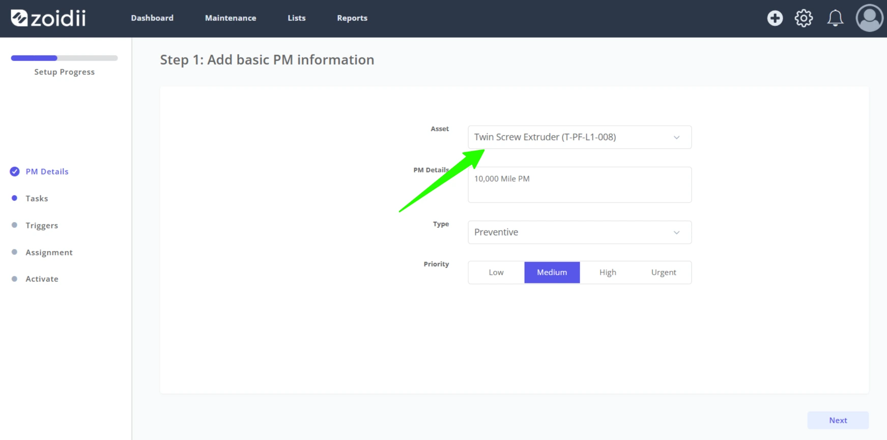
Task: Open the Maintenance menu
Action: pos(231,18)
